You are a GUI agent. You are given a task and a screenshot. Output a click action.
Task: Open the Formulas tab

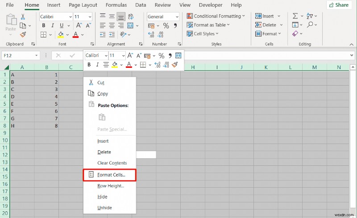click(116, 5)
